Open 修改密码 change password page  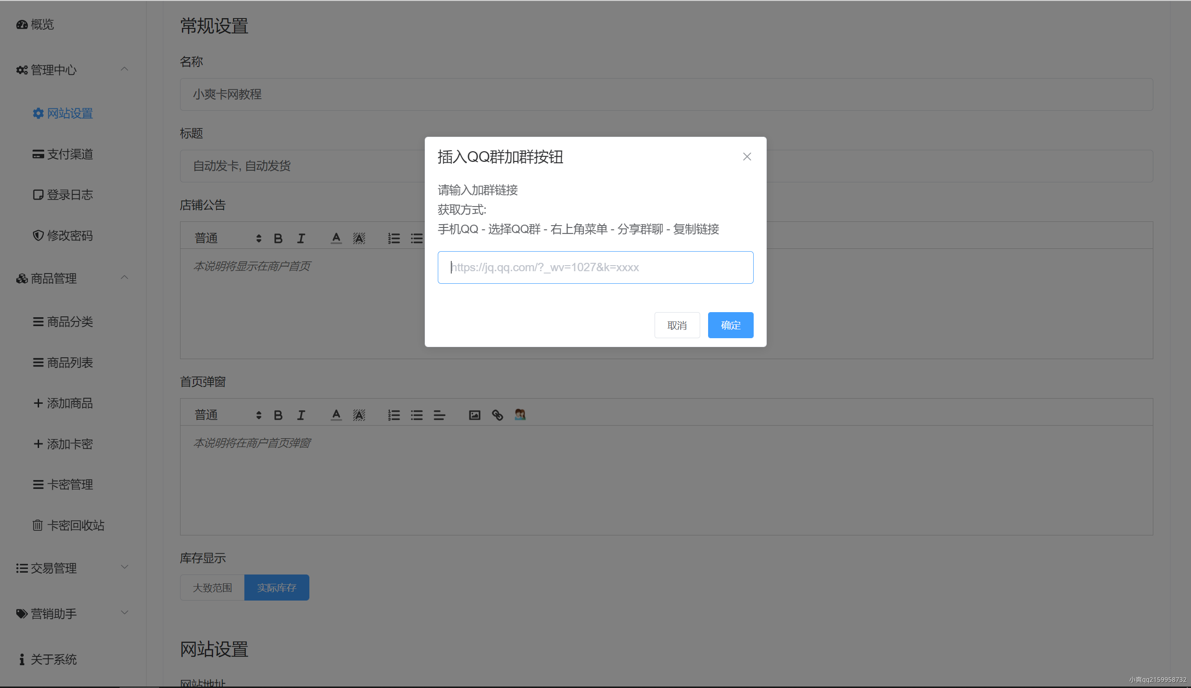[63, 235]
